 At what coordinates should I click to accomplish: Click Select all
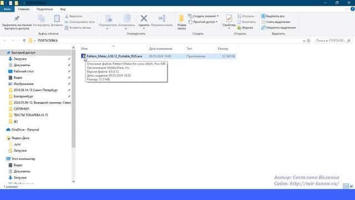click(x=273, y=16)
